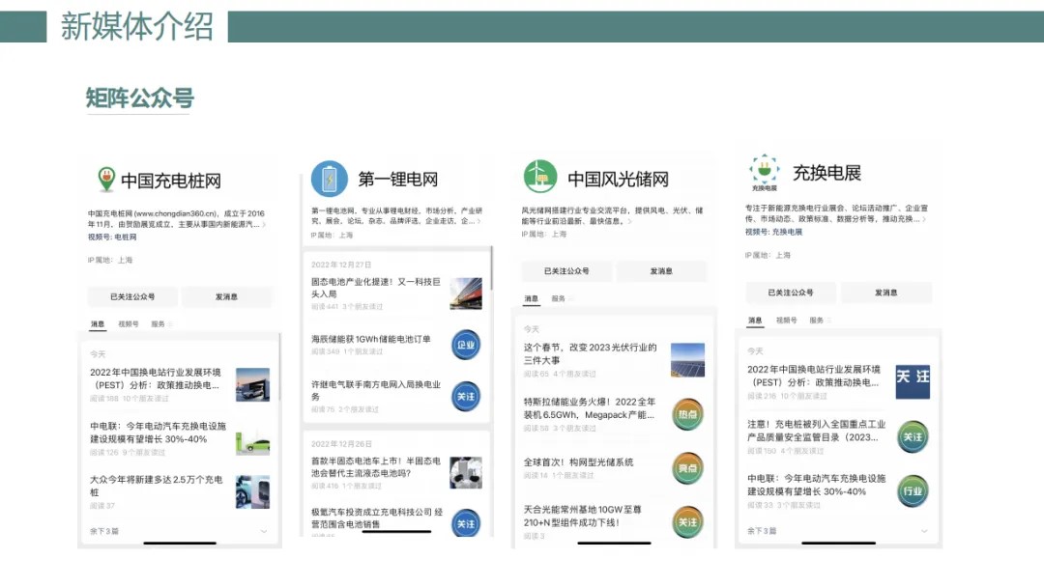Click the 2022年12月26日 date label

(x=341, y=444)
